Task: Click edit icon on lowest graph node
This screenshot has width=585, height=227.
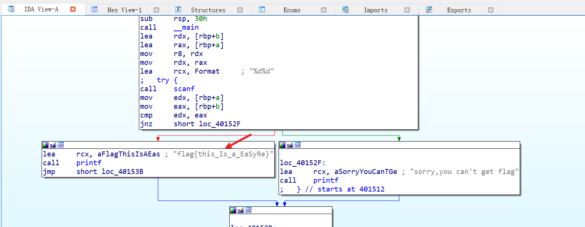Action: pos(241,210)
